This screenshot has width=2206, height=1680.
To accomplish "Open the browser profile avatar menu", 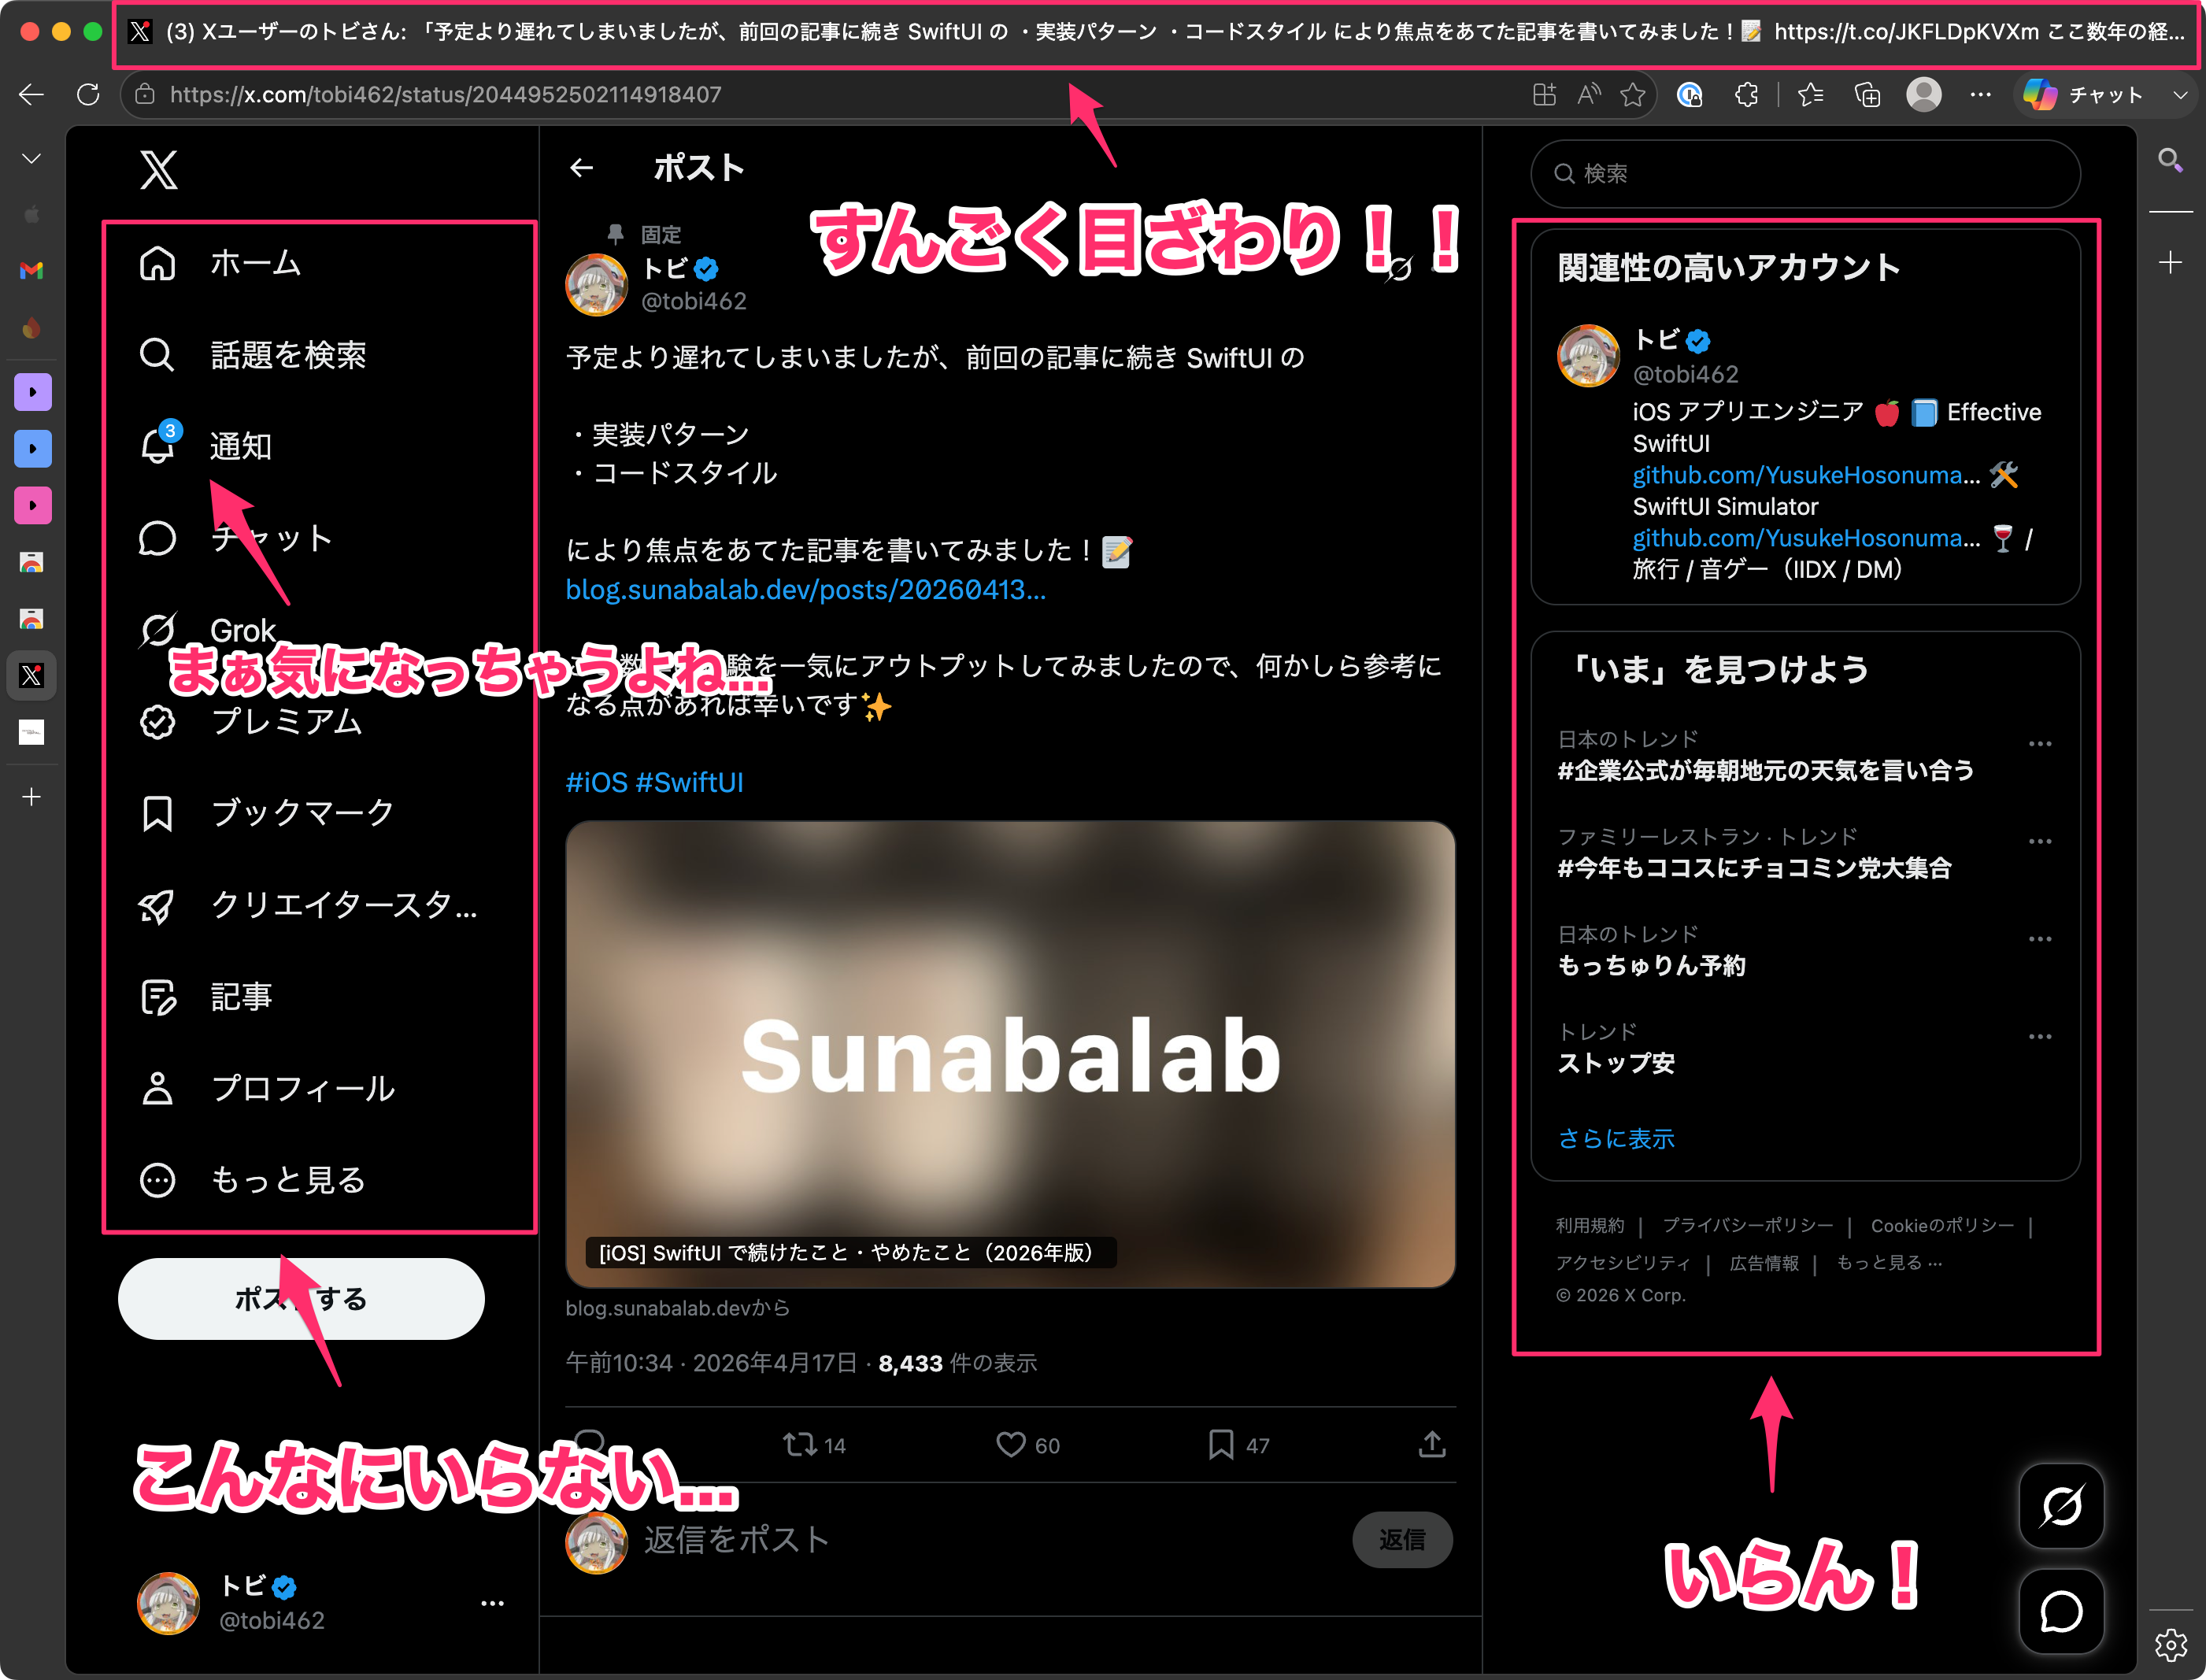I will coord(1924,95).
